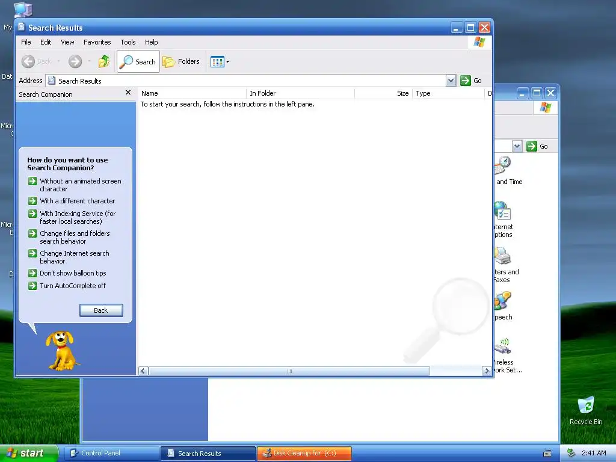Toggle the Search toolbar button
The image size is (616, 462).
[138, 61]
